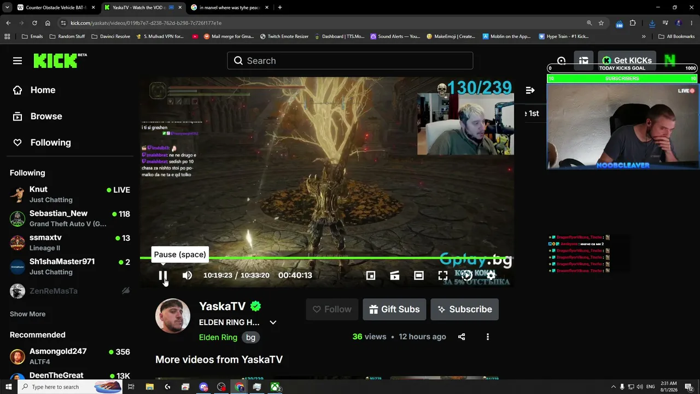The height and width of the screenshot is (394, 700).
Task: Open the Random Stuff bookmarks folder
Action: (x=67, y=37)
